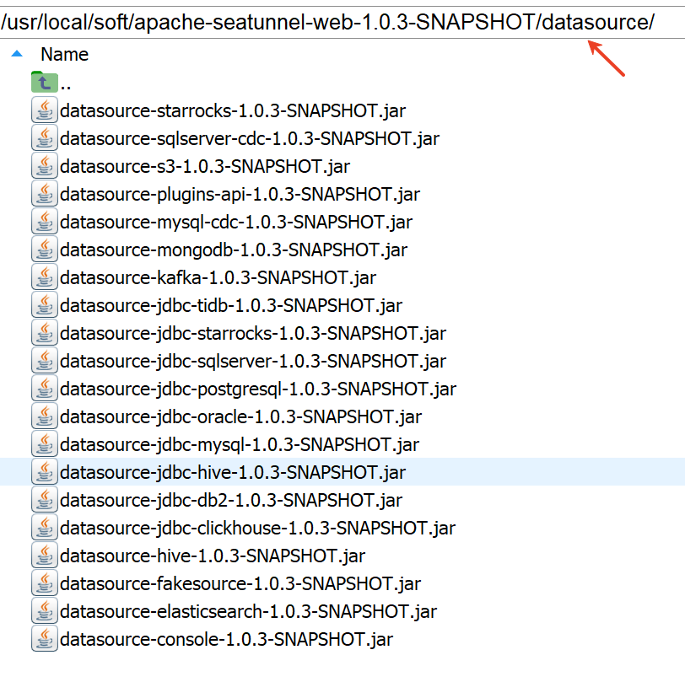Click the jar icon for datasource-fakesource
This screenshot has height=682, width=685.
[x=45, y=583]
